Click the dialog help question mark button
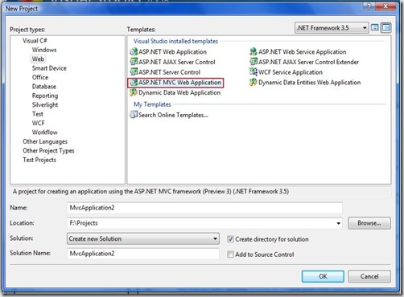The height and width of the screenshot is (297, 404). click(369, 6)
